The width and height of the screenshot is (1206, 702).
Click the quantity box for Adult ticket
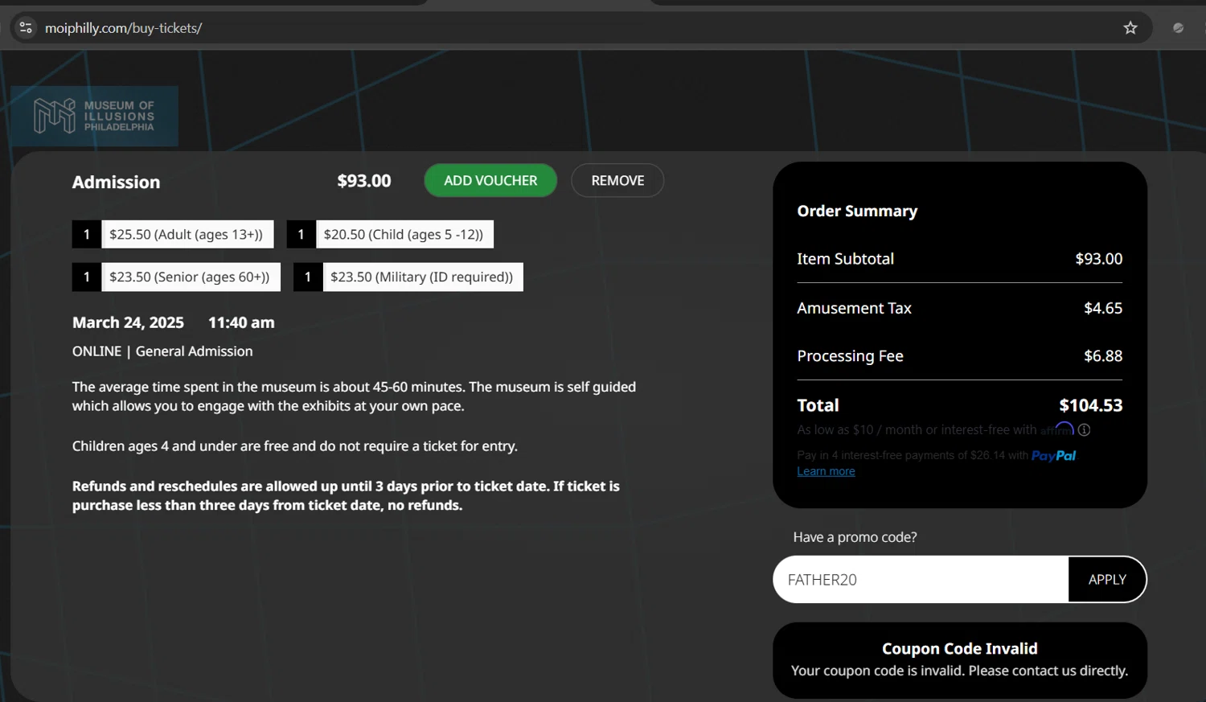pyautogui.click(x=87, y=235)
